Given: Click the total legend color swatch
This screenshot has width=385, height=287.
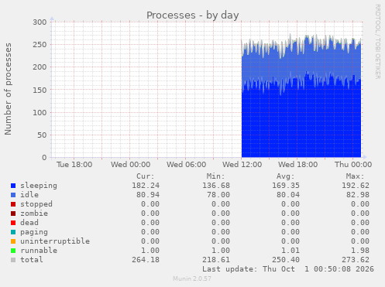Looking at the screenshot, I should [13, 260].
